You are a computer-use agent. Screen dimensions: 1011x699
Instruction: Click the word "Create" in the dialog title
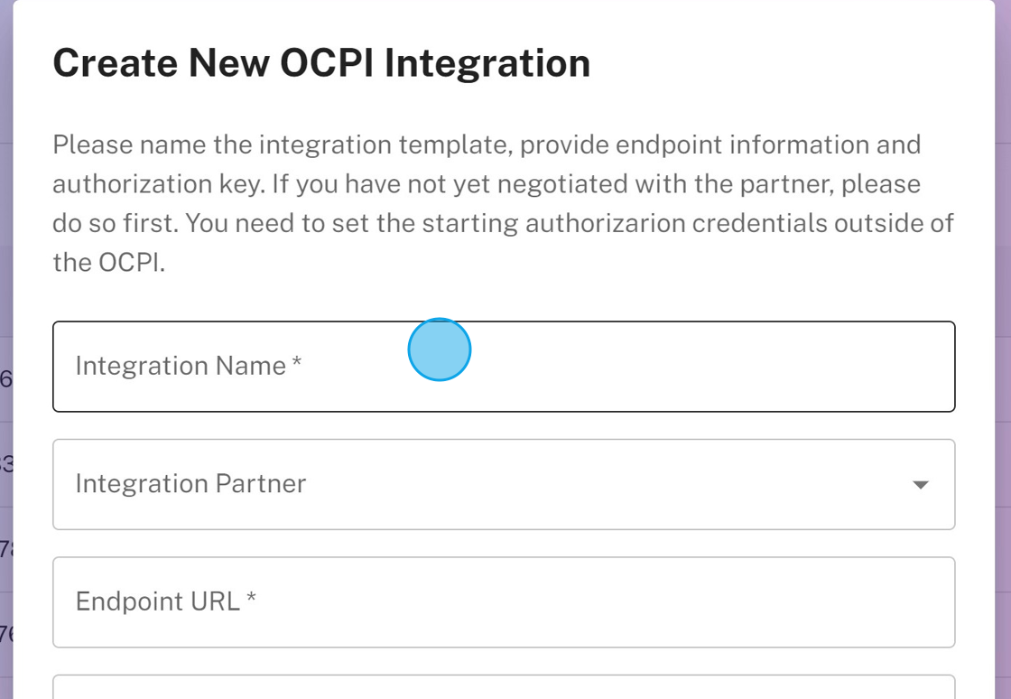114,63
